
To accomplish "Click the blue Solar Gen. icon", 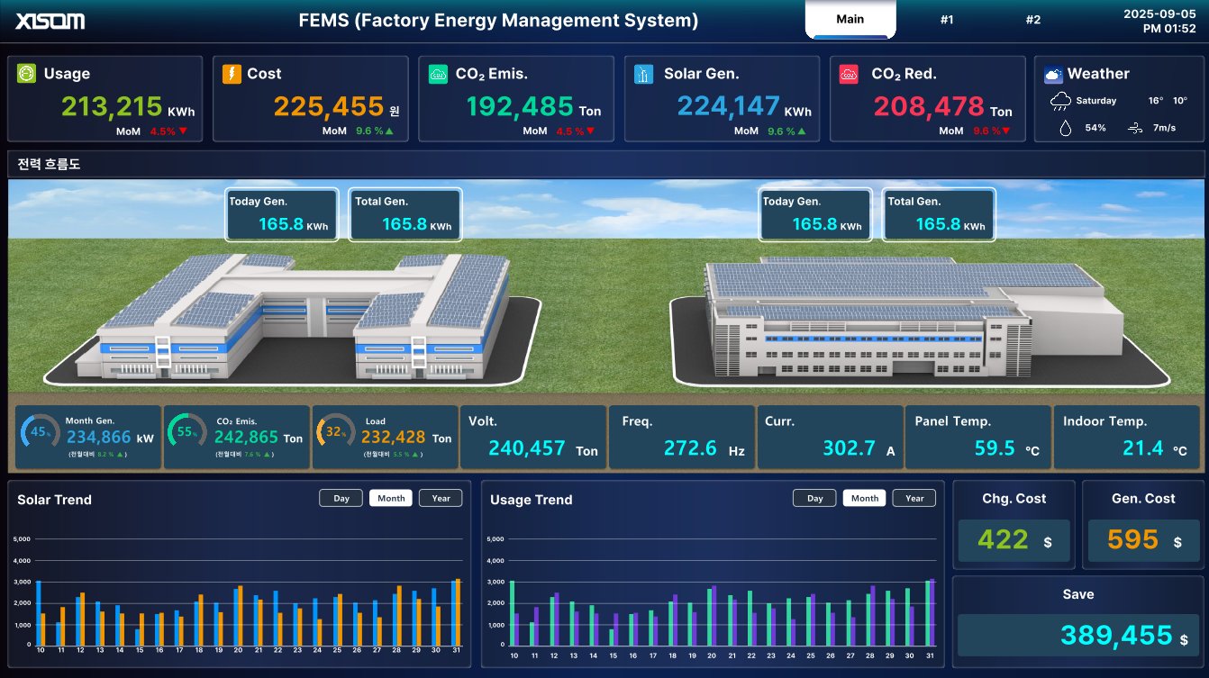I will pyautogui.click(x=643, y=74).
